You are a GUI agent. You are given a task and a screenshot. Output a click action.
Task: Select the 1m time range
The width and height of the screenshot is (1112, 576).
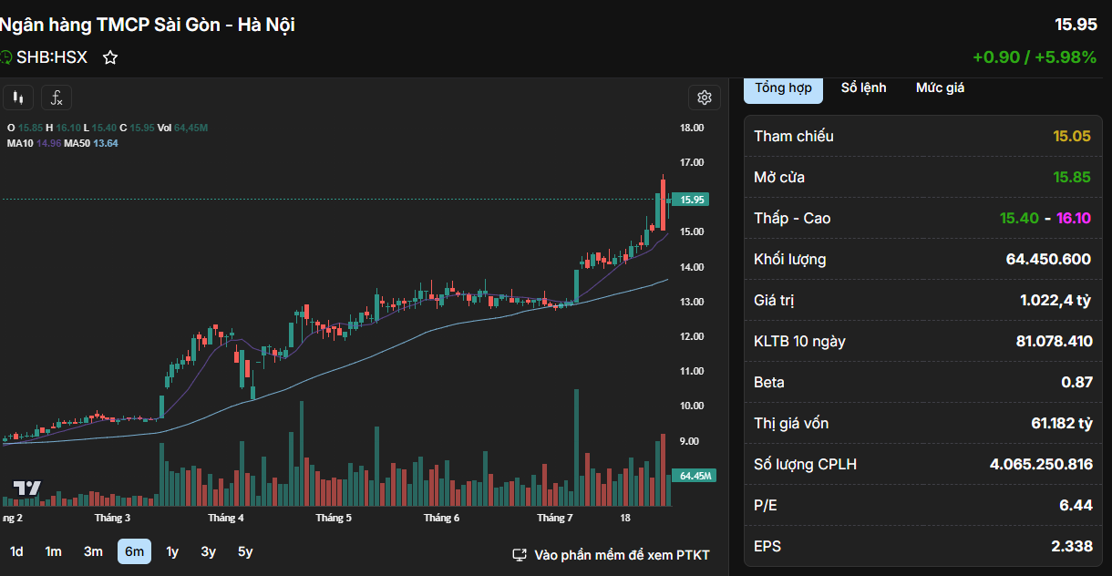tap(54, 551)
